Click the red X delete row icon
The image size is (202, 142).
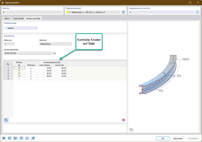123,120
